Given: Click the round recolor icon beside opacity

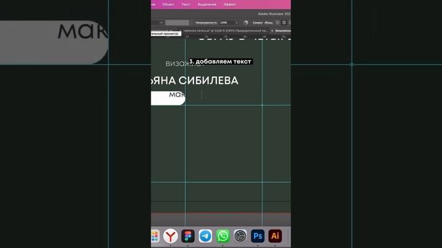Looking at the screenshot, I should pos(246,23).
